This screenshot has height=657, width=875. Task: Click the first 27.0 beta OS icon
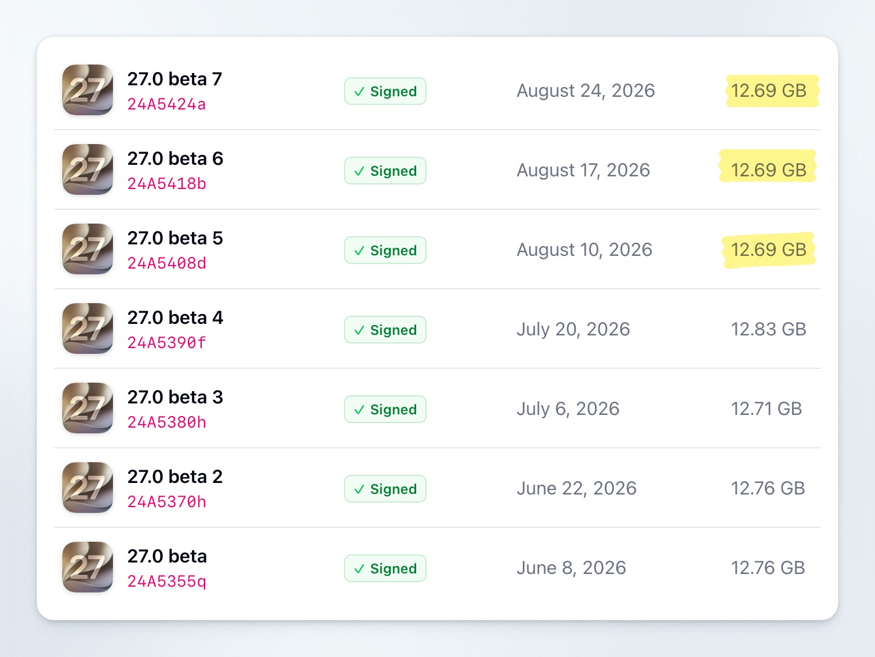click(x=88, y=567)
